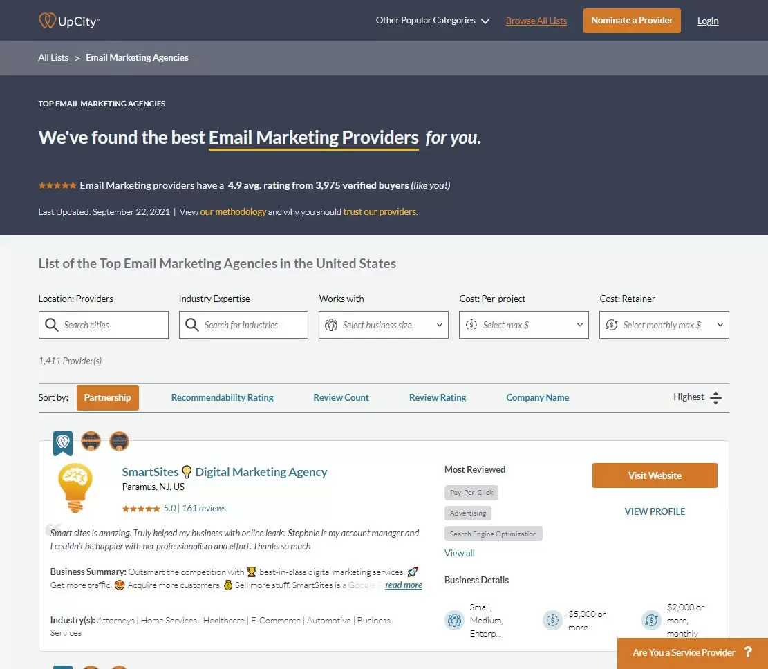Sort by Recommendability Rating
768x669 pixels.
tap(223, 397)
